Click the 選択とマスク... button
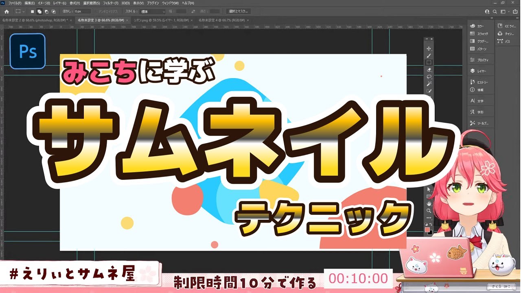This screenshot has width=521, height=293. click(x=238, y=11)
